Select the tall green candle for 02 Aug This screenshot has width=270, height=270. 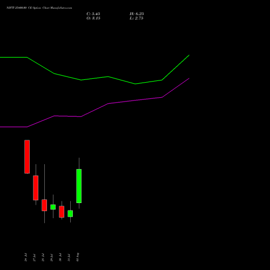click(79, 186)
